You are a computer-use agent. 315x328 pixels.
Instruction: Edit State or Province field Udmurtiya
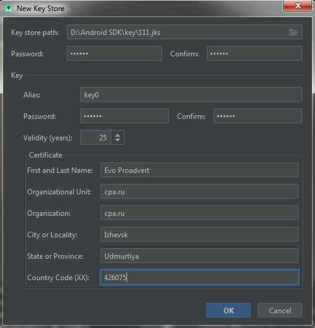pos(200,256)
